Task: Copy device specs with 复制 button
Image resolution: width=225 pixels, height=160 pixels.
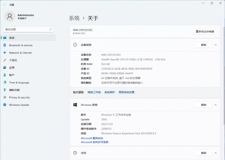Action: pos(204,45)
